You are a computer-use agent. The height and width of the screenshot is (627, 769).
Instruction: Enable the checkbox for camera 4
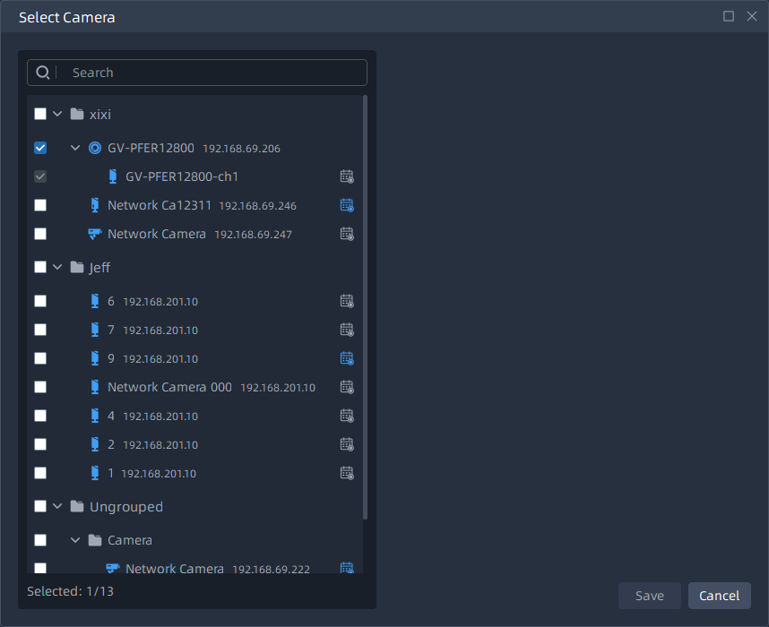point(40,416)
